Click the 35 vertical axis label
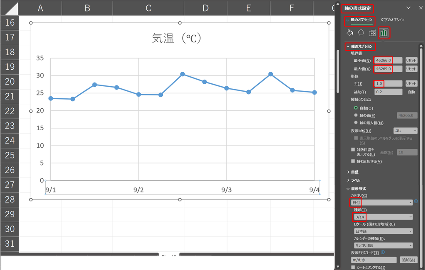 40,58
